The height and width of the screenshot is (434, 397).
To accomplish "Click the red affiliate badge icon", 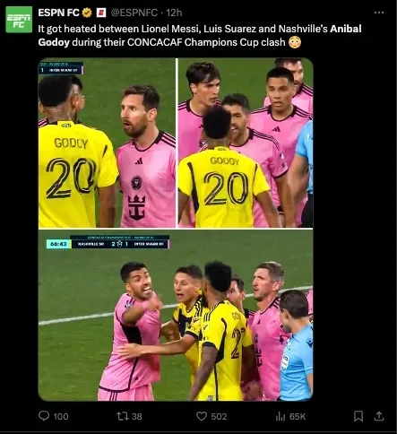I will (x=101, y=13).
